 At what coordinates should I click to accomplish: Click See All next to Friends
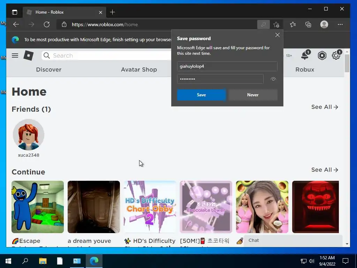[x=325, y=107]
